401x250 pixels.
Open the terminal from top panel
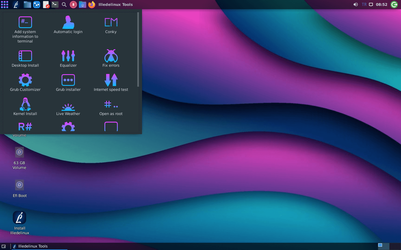pos(55,4)
